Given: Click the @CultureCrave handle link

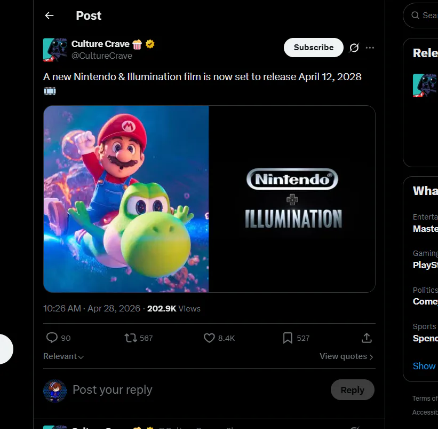Looking at the screenshot, I should [102, 56].
